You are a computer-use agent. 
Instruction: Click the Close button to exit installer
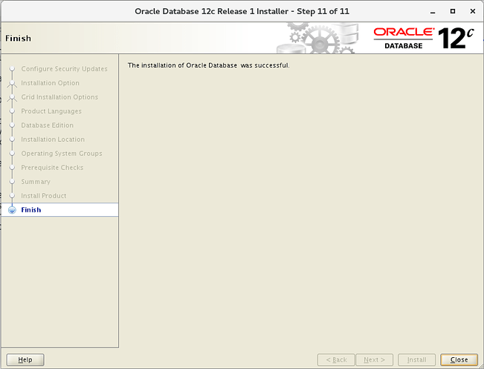[459, 359]
